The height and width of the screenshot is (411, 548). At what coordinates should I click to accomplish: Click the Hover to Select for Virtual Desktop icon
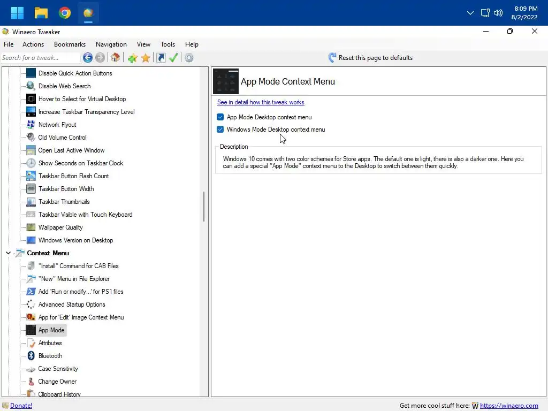tap(31, 99)
